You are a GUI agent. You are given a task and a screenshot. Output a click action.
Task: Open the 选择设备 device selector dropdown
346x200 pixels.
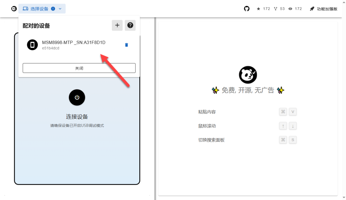tap(39, 9)
